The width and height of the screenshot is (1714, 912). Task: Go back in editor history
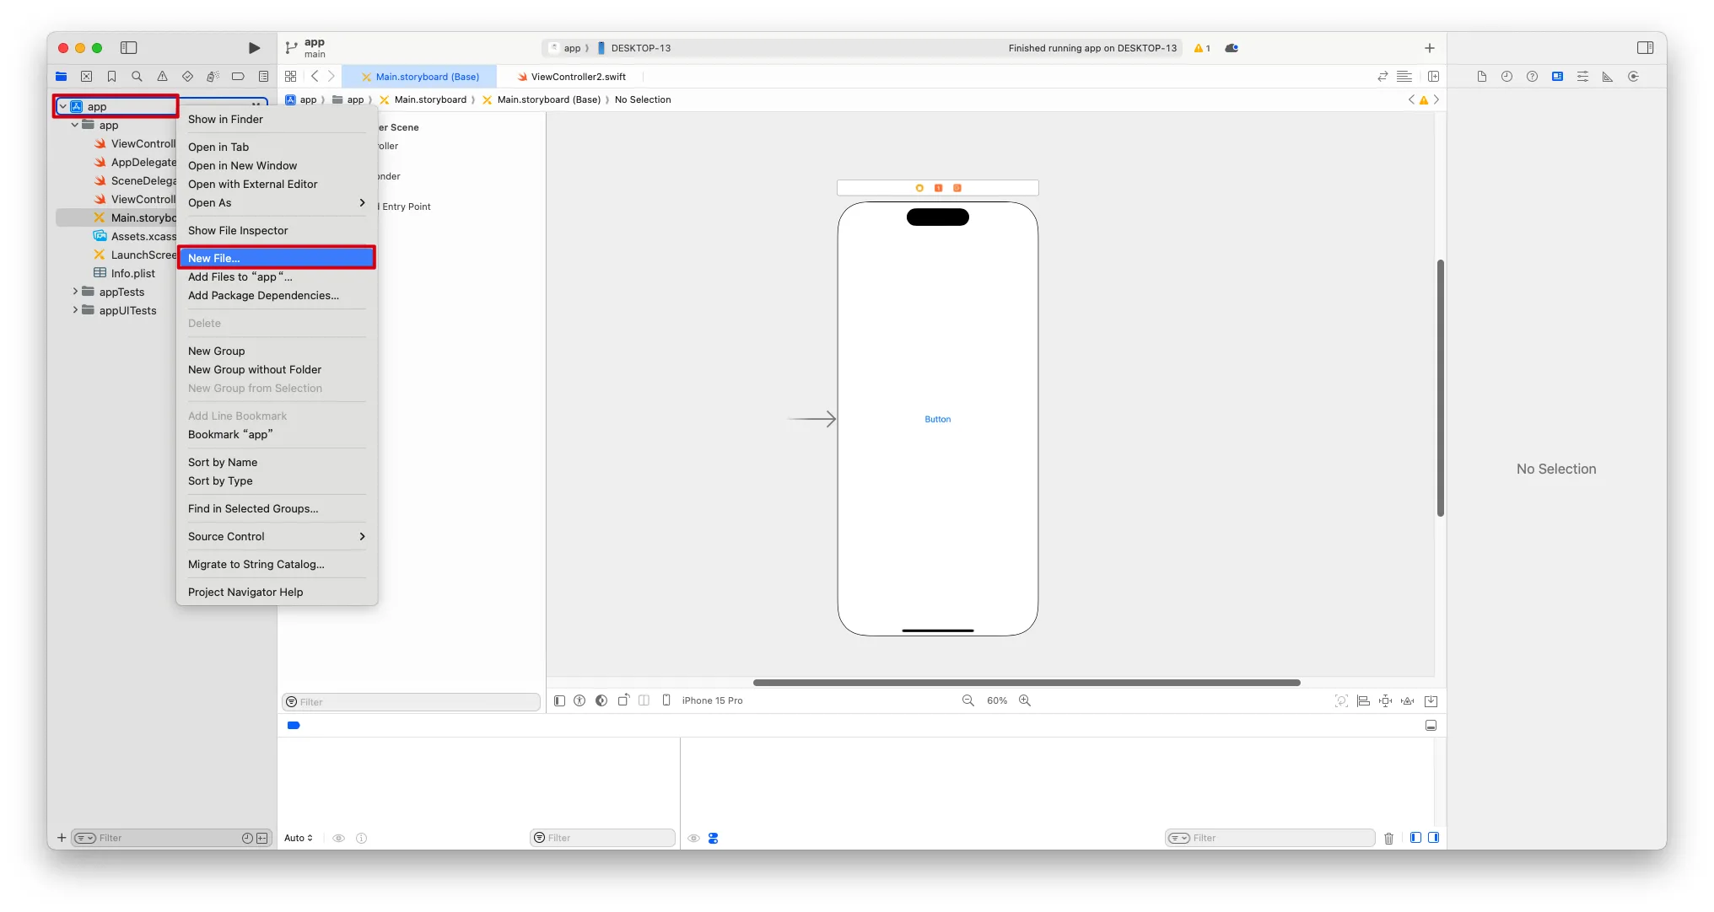click(x=315, y=77)
